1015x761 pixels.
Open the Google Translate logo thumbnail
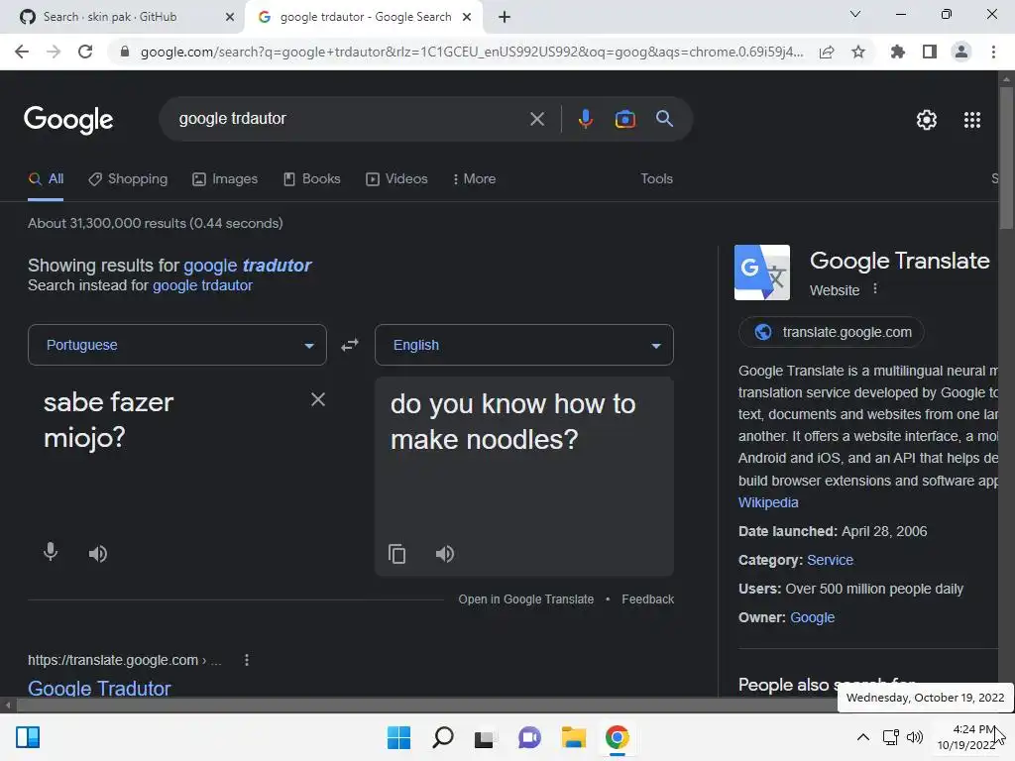[762, 272]
